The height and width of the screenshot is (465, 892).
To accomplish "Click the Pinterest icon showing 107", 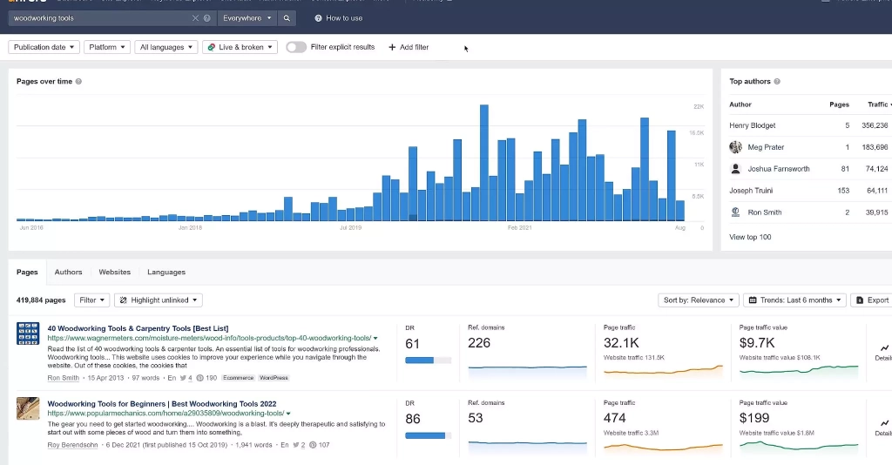I will coord(313,445).
